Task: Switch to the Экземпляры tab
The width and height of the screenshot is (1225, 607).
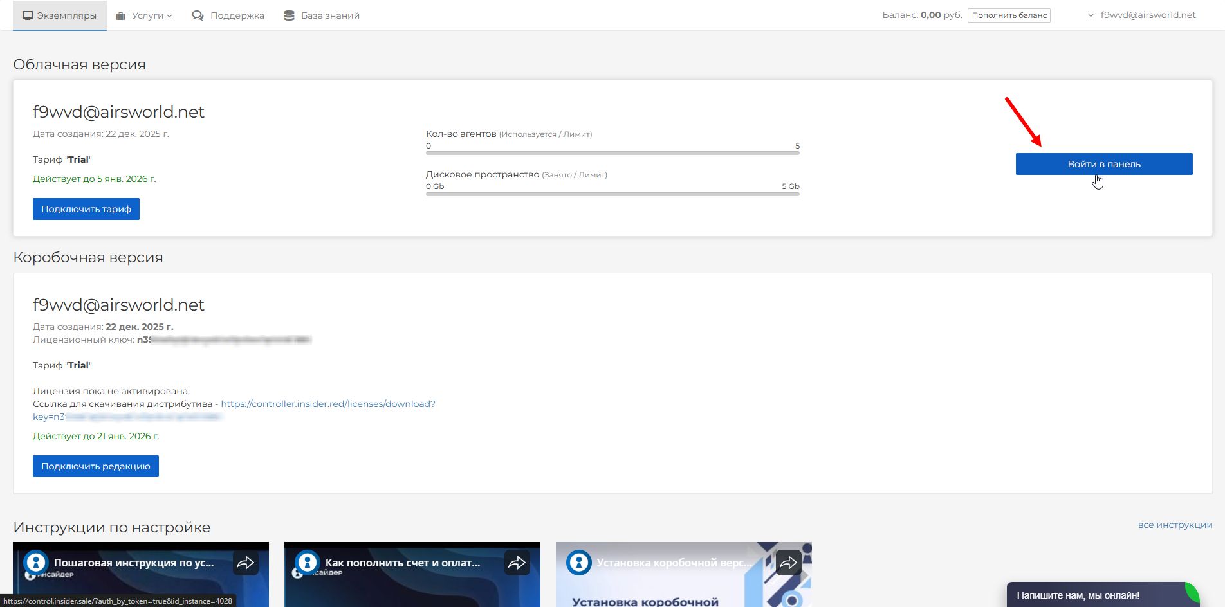Action: click(x=60, y=15)
